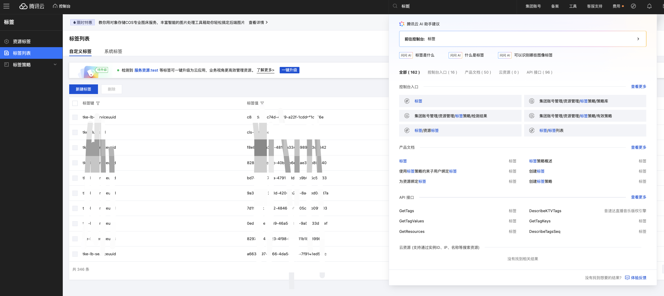664x296 pixels.
Task: Expand 查看详情 on promo banner
Action: (x=258, y=22)
